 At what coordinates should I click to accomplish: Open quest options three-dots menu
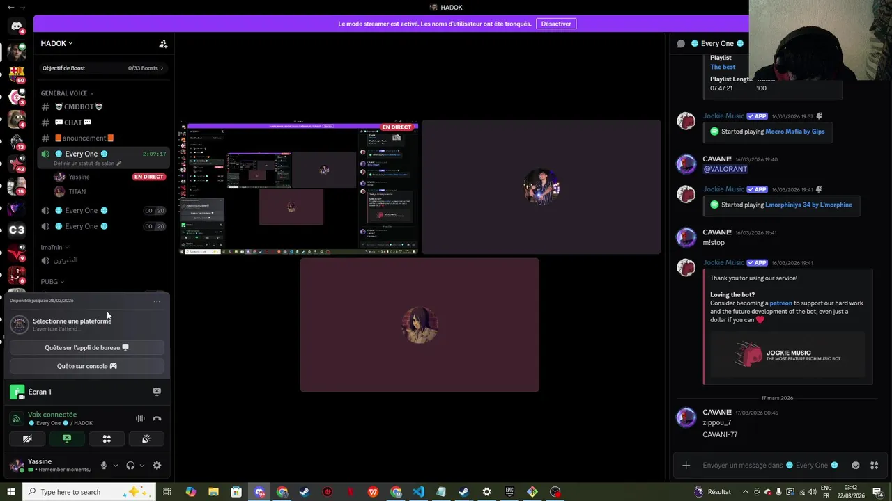(x=157, y=301)
